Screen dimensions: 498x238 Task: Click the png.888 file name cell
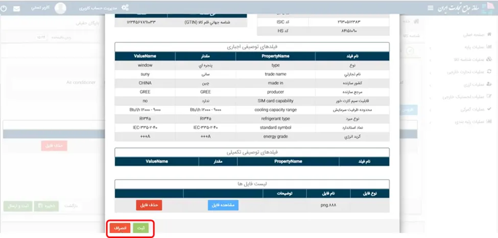click(x=328, y=205)
